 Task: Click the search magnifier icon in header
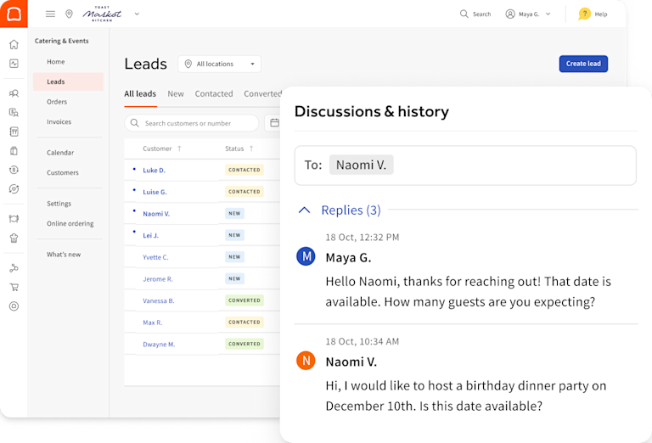click(x=464, y=14)
